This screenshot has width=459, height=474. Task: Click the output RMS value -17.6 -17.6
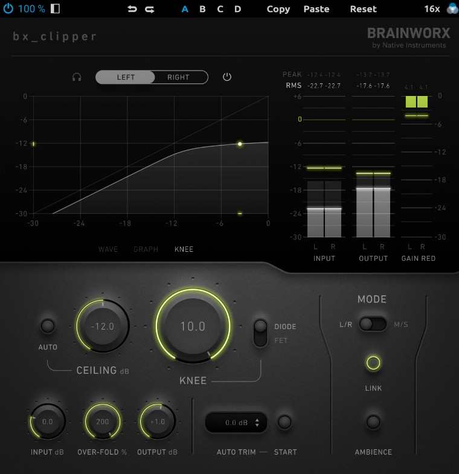[x=373, y=86]
